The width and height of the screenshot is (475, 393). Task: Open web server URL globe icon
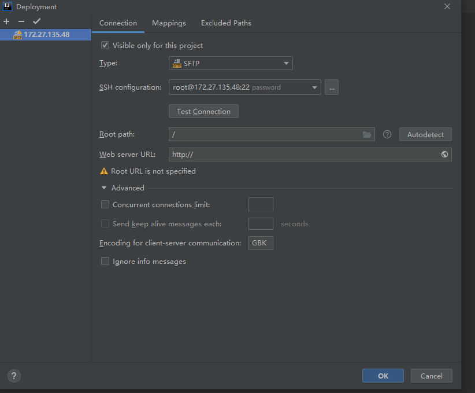444,155
